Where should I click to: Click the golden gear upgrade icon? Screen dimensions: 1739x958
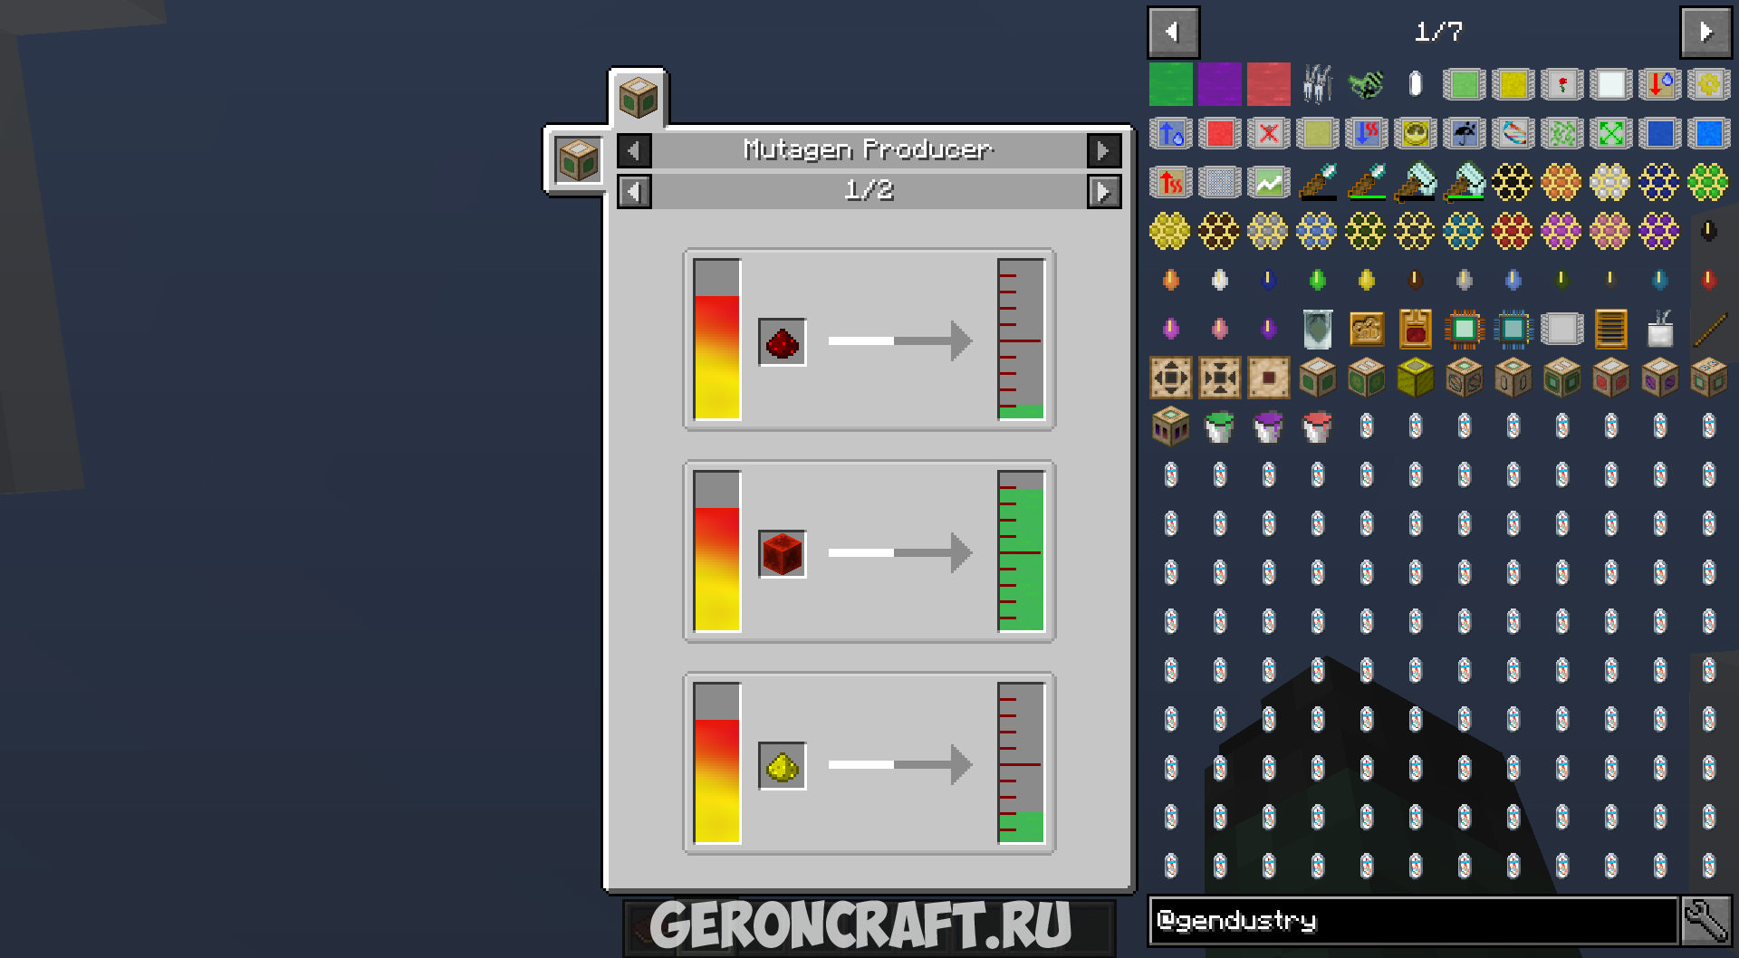[1708, 84]
